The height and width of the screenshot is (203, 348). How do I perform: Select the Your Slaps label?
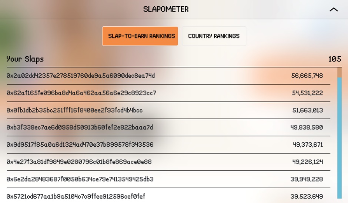(25, 59)
